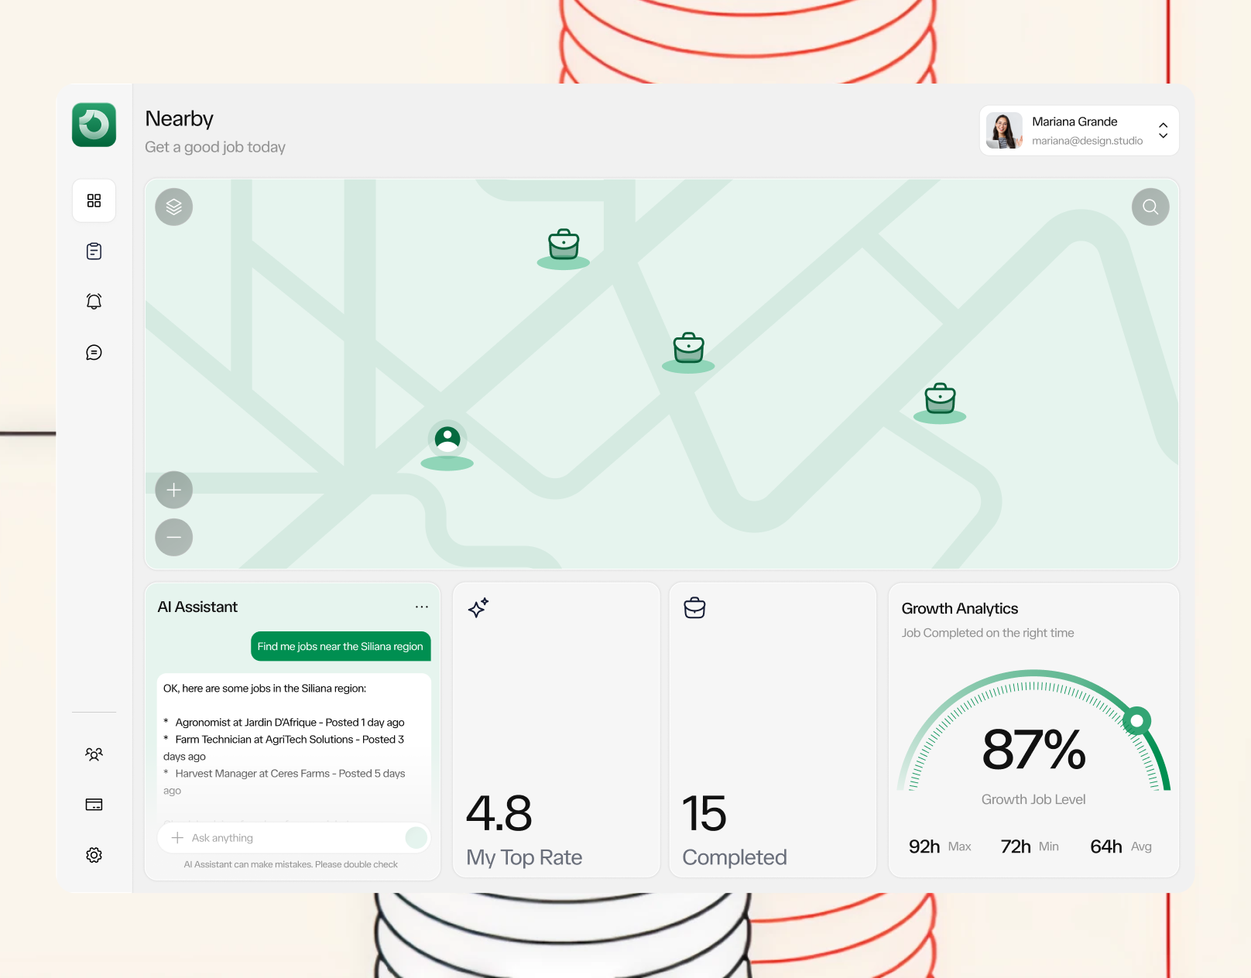Open notifications bell in sidebar

(94, 301)
